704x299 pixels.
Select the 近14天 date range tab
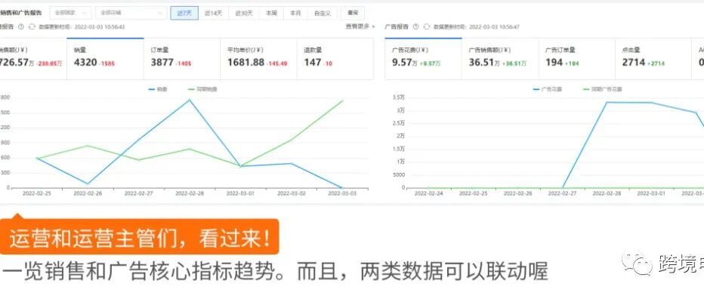click(x=213, y=13)
